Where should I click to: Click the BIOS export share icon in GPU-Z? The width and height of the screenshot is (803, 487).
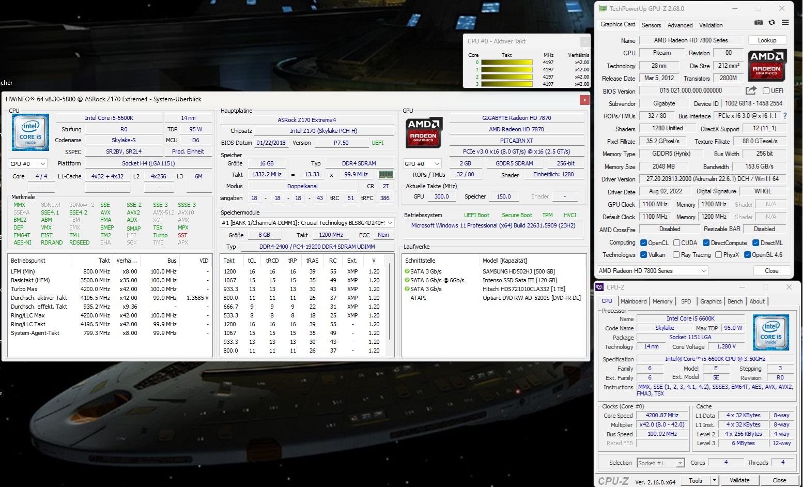(x=751, y=90)
